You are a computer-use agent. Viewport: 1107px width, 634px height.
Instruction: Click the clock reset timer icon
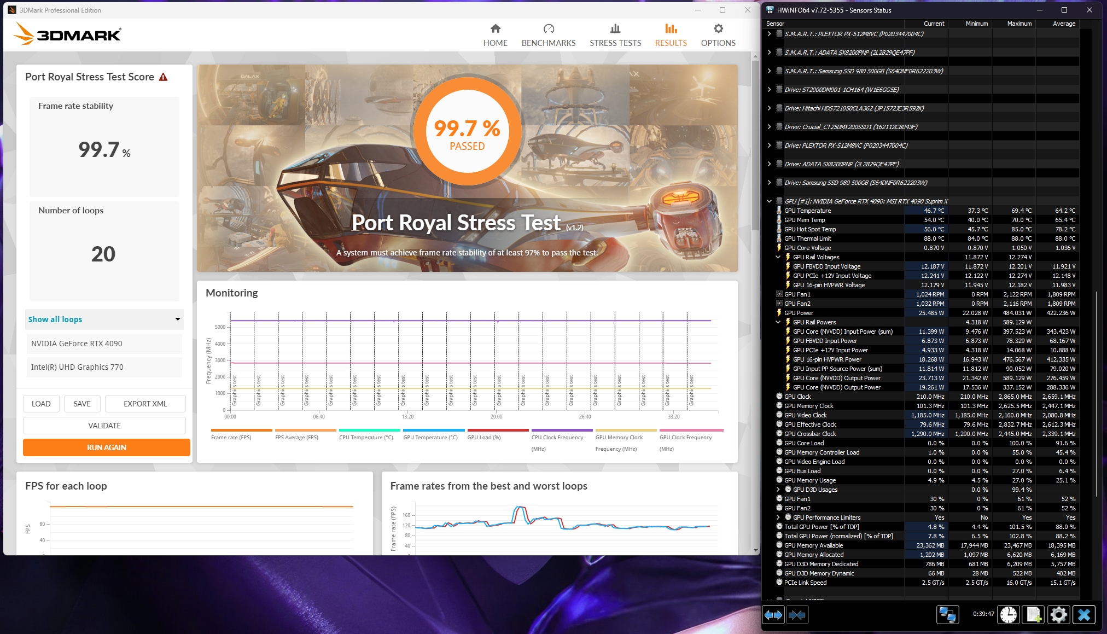1009,615
